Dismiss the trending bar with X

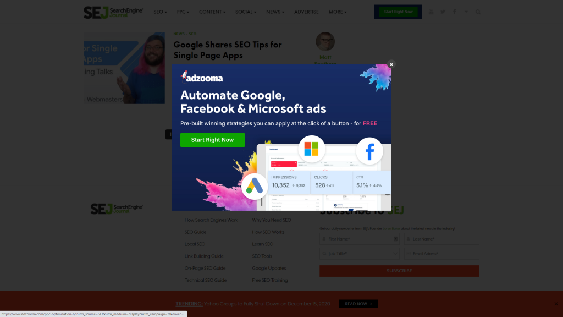(556, 304)
